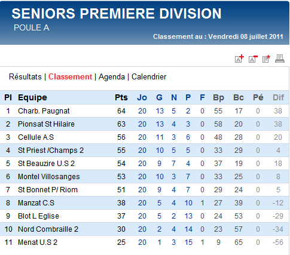Switch to the Agenda tab
The image size is (290, 255).
click(112, 77)
